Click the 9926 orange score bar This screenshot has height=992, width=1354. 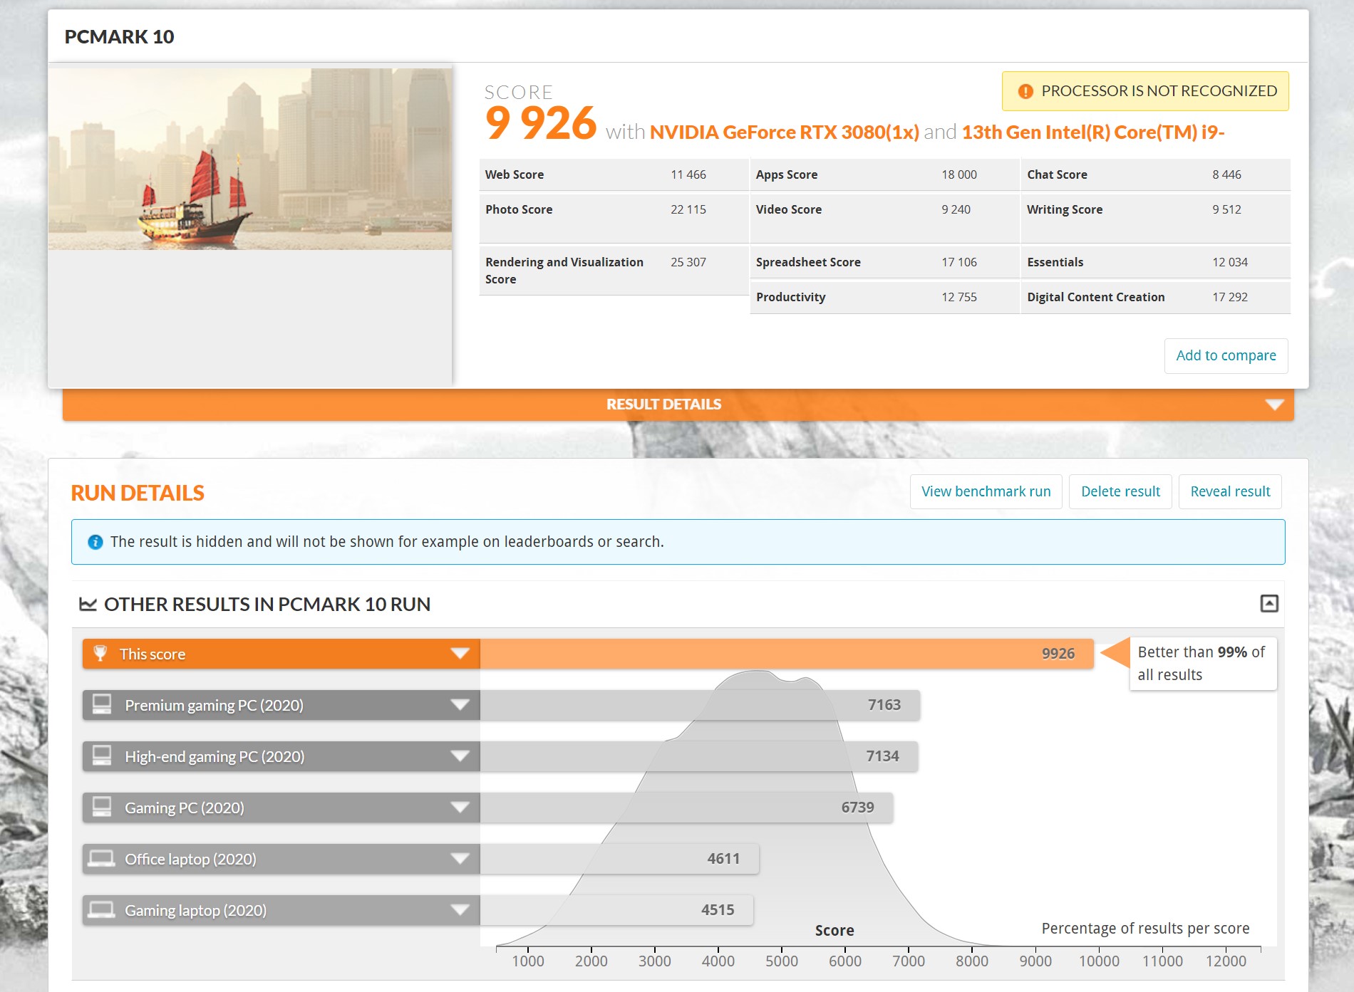787,653
